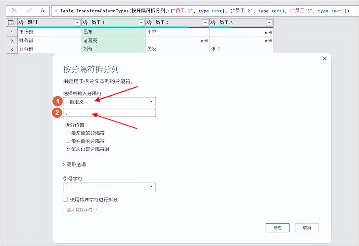Select row number 2
This screenshot has width=359, height=246.
(12, 41)
